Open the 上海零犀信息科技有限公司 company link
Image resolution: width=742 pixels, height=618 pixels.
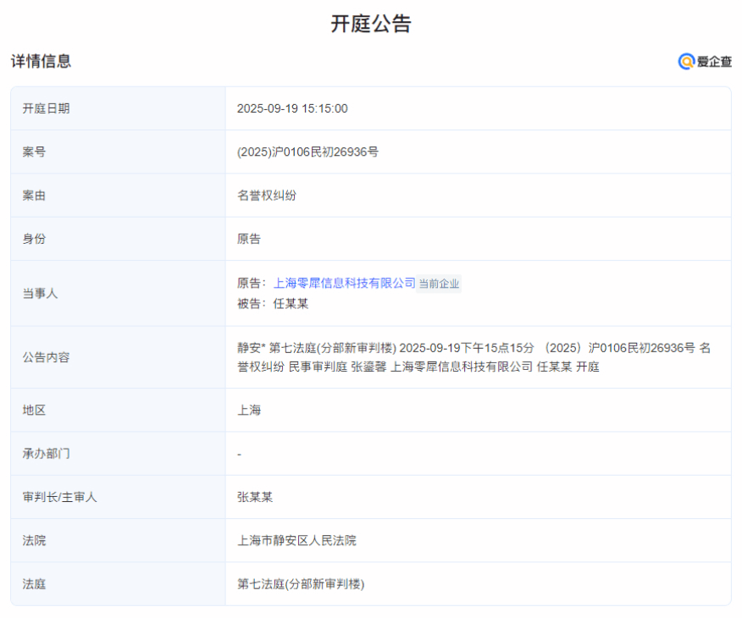click(344, 284)
